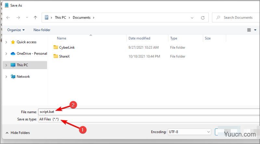260x144 pixels.
Task: Select Documents in the address breadcrumb
Action: click(82, 18)
